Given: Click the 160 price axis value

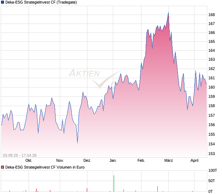Looking at the screenshot, I should point(212,87).
